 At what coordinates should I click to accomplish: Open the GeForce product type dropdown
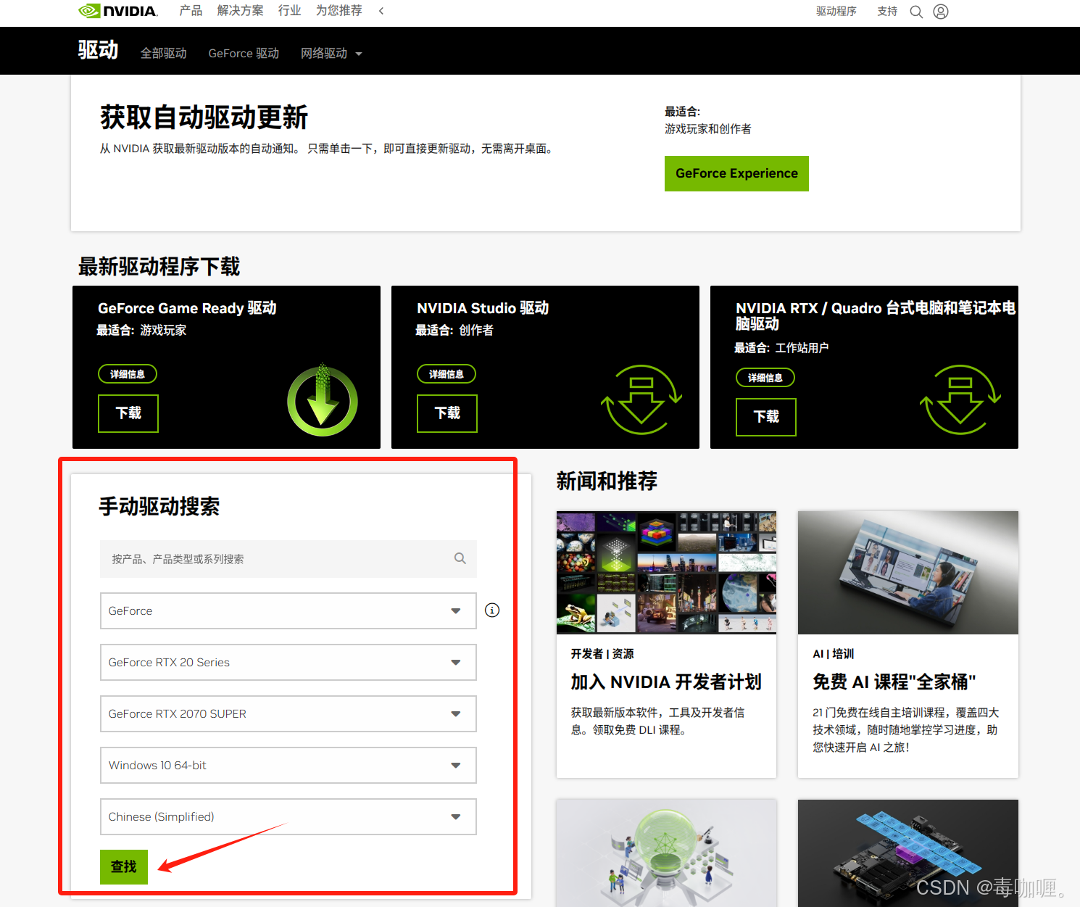pyautogui.click(x=288, y=610)
